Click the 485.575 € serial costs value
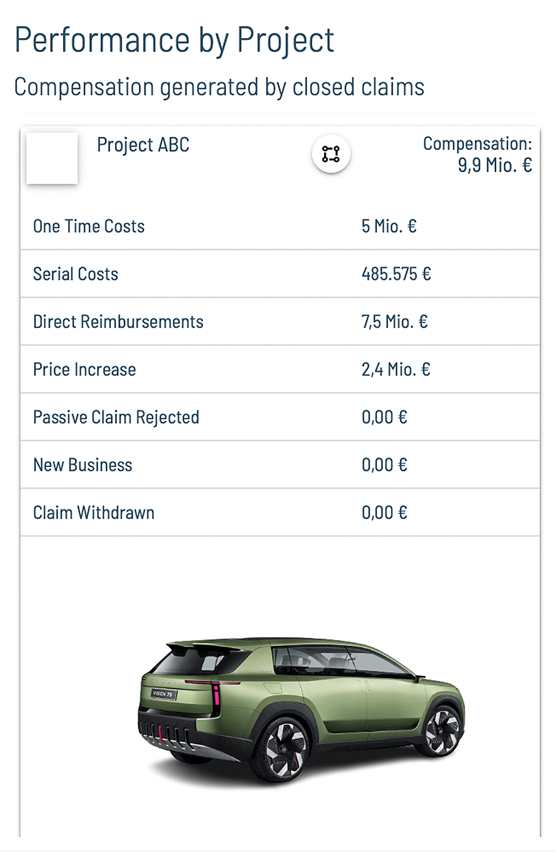Image resolution: width=556 pixels, height=852 pixels. tap(396, 274)
